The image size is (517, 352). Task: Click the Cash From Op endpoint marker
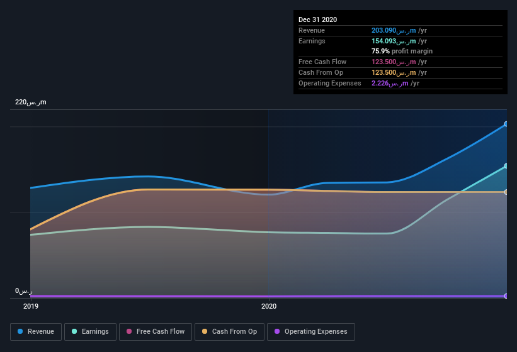pyautogui.click(x=506, y=192)
